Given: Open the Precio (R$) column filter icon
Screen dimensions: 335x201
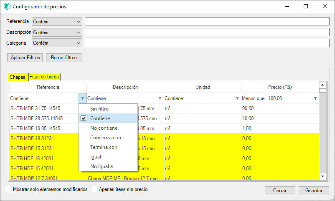Looking at the screenshot, I should 315,98.
